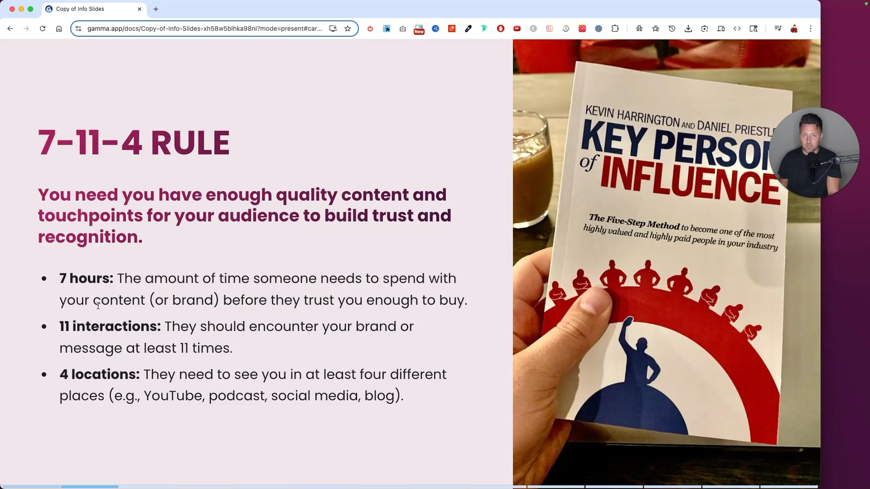This screenshot has height=489, width=870.
Task: Open the Chrome three-dot menu
Action: point(811,29)
